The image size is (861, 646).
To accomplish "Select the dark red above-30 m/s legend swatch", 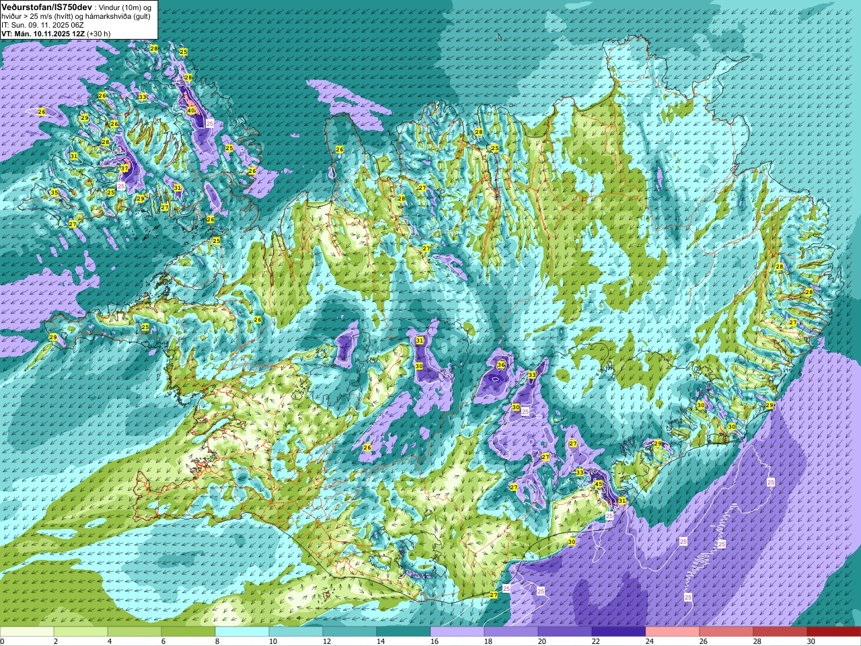I will click(x=834, y=632).
